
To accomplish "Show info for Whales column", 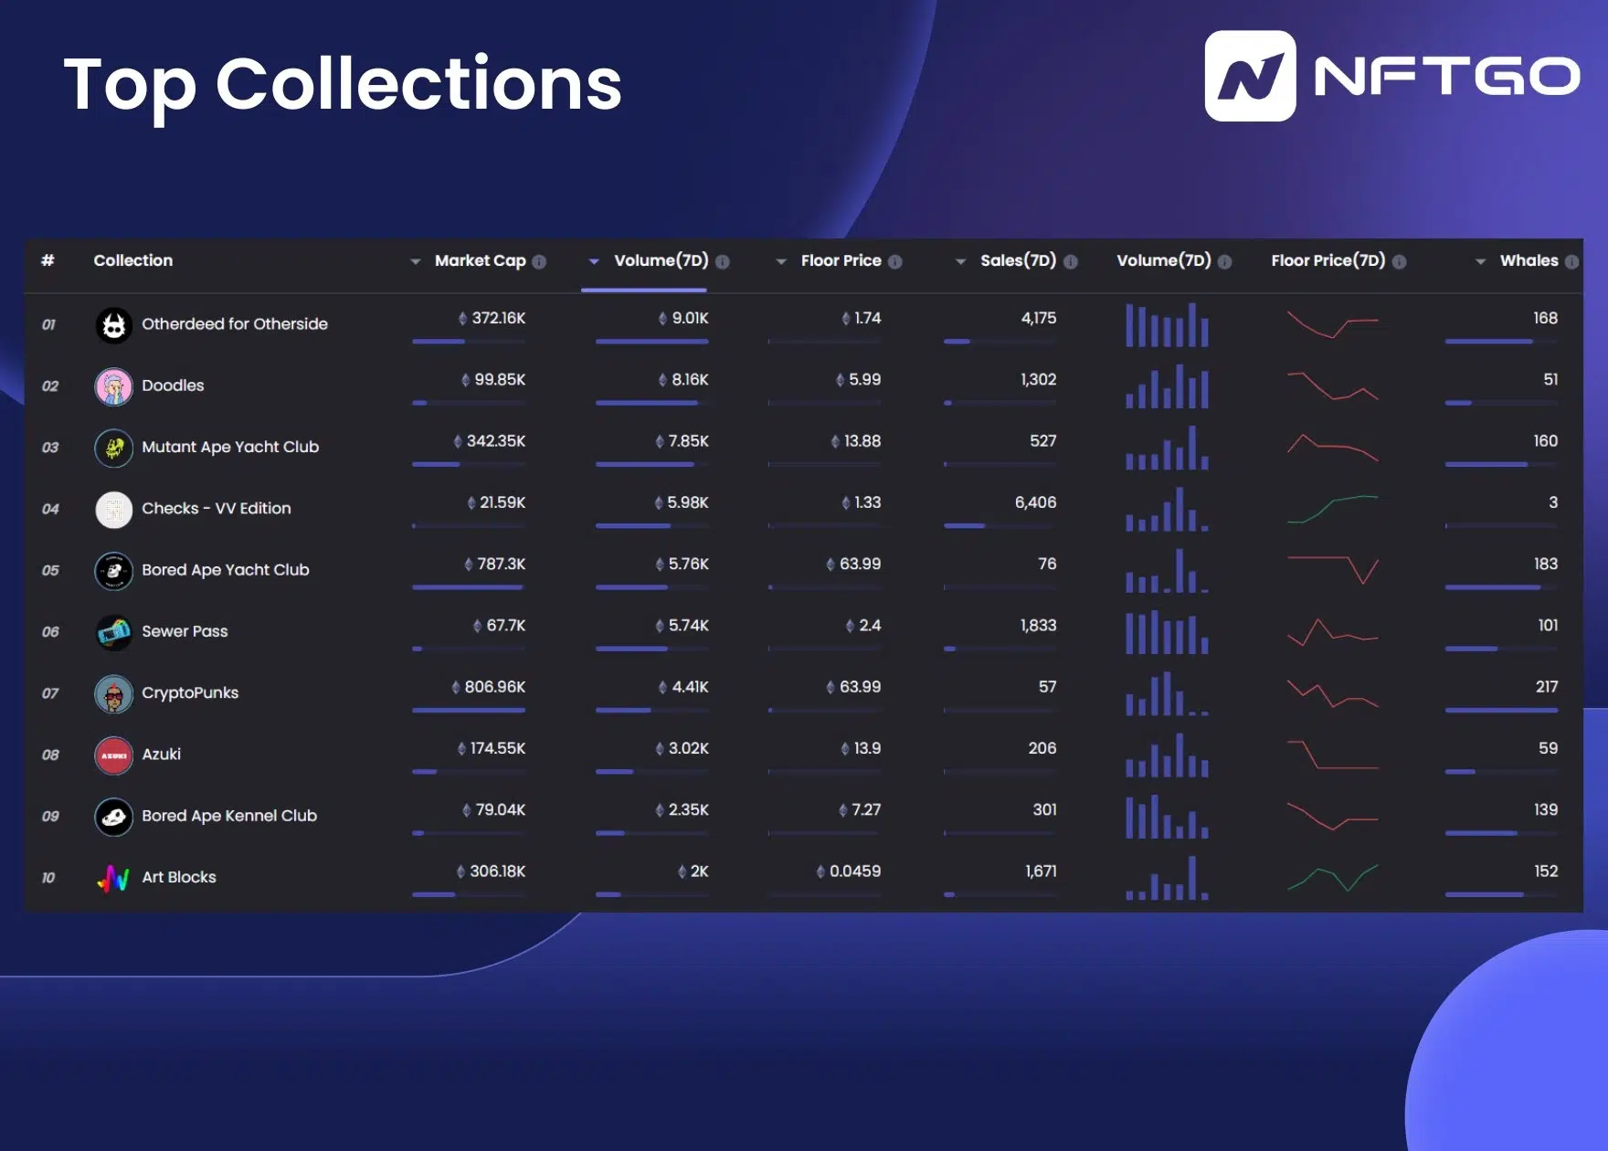I will (1571, 262).
